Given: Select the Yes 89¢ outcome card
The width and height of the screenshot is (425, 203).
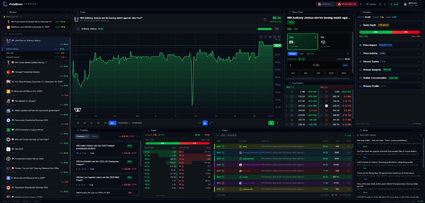Looking at the screenshot, I should click(302, 41).
